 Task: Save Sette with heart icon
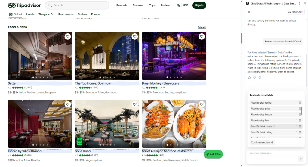[68, 36]
